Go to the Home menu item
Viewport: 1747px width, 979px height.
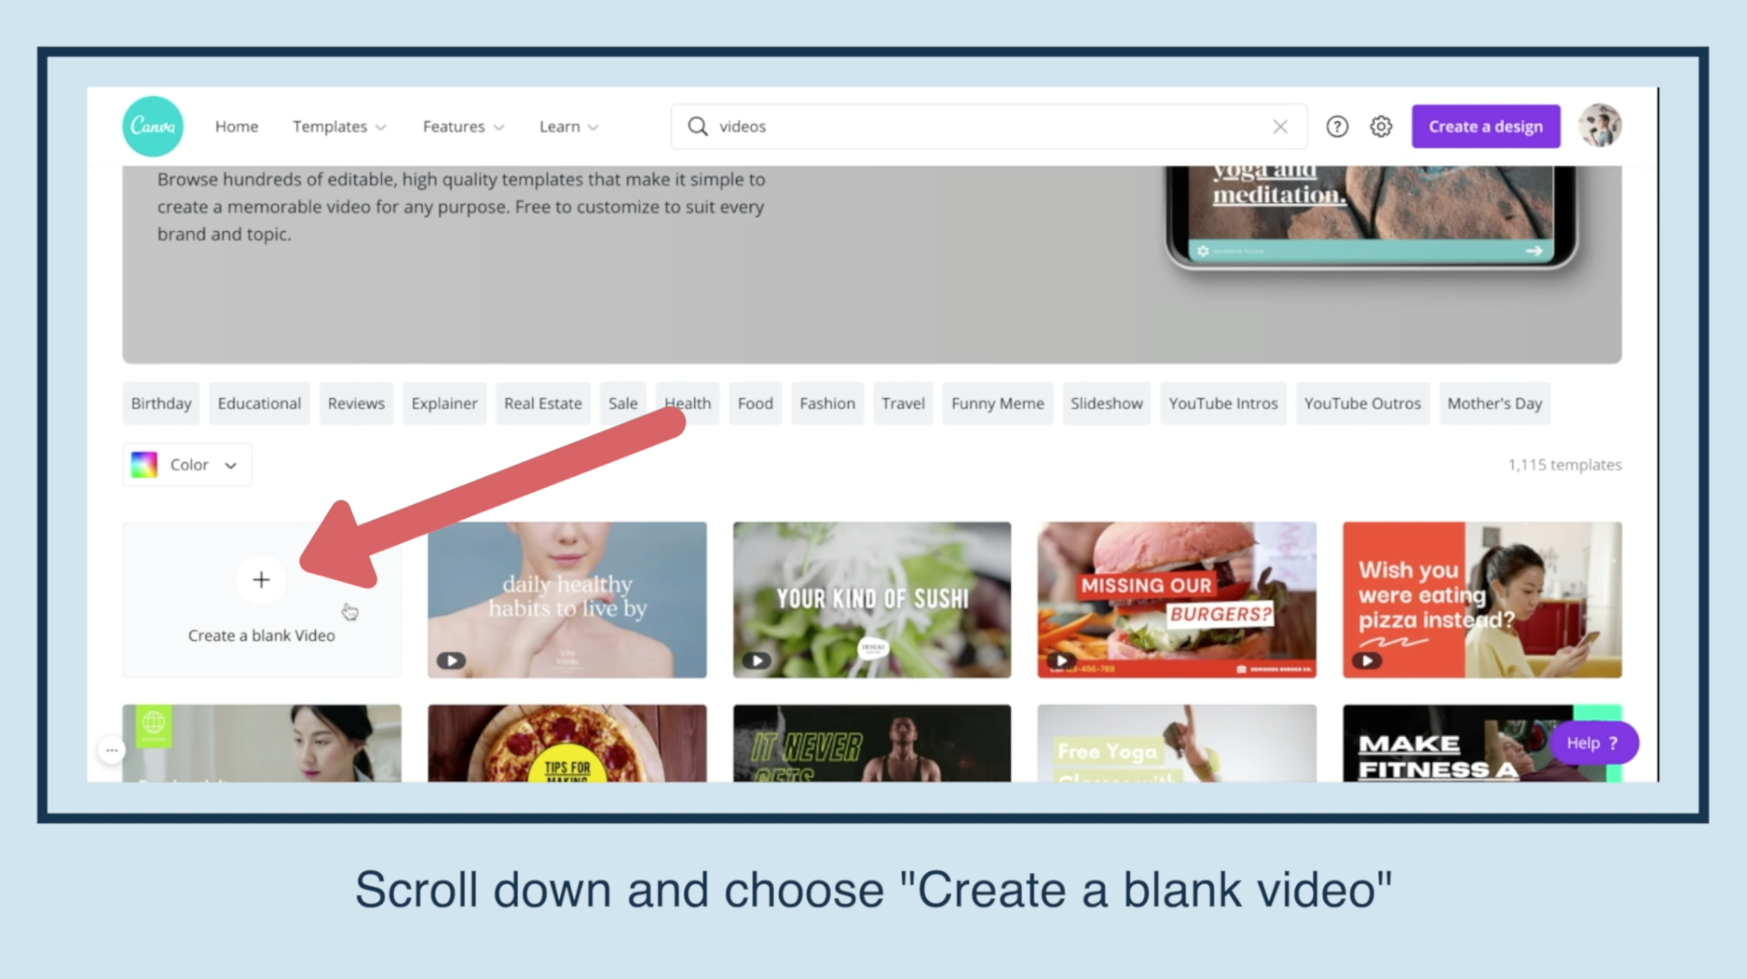click(x=237, y=127)
